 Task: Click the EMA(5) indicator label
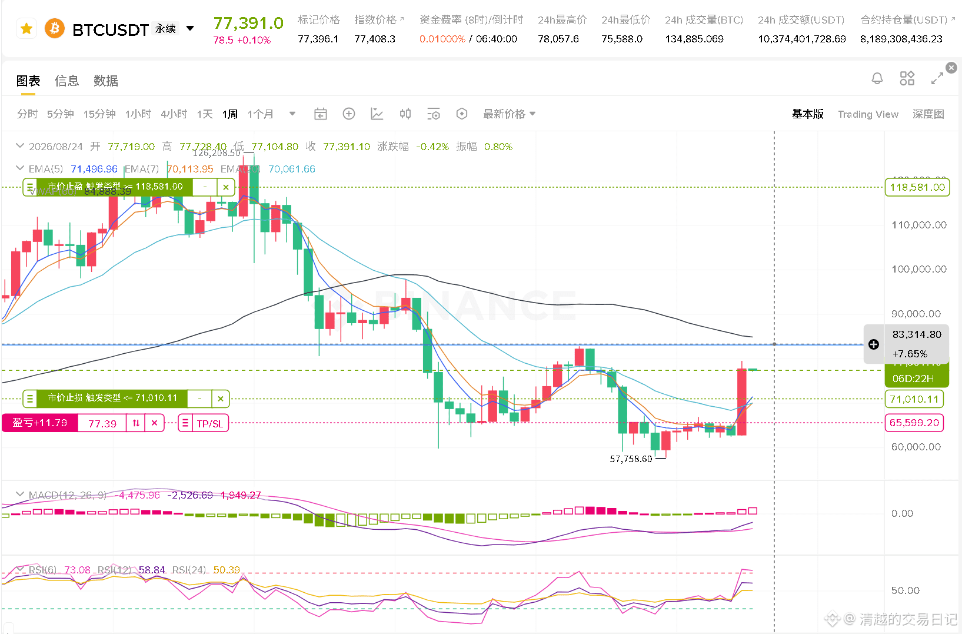pos(46,169)
